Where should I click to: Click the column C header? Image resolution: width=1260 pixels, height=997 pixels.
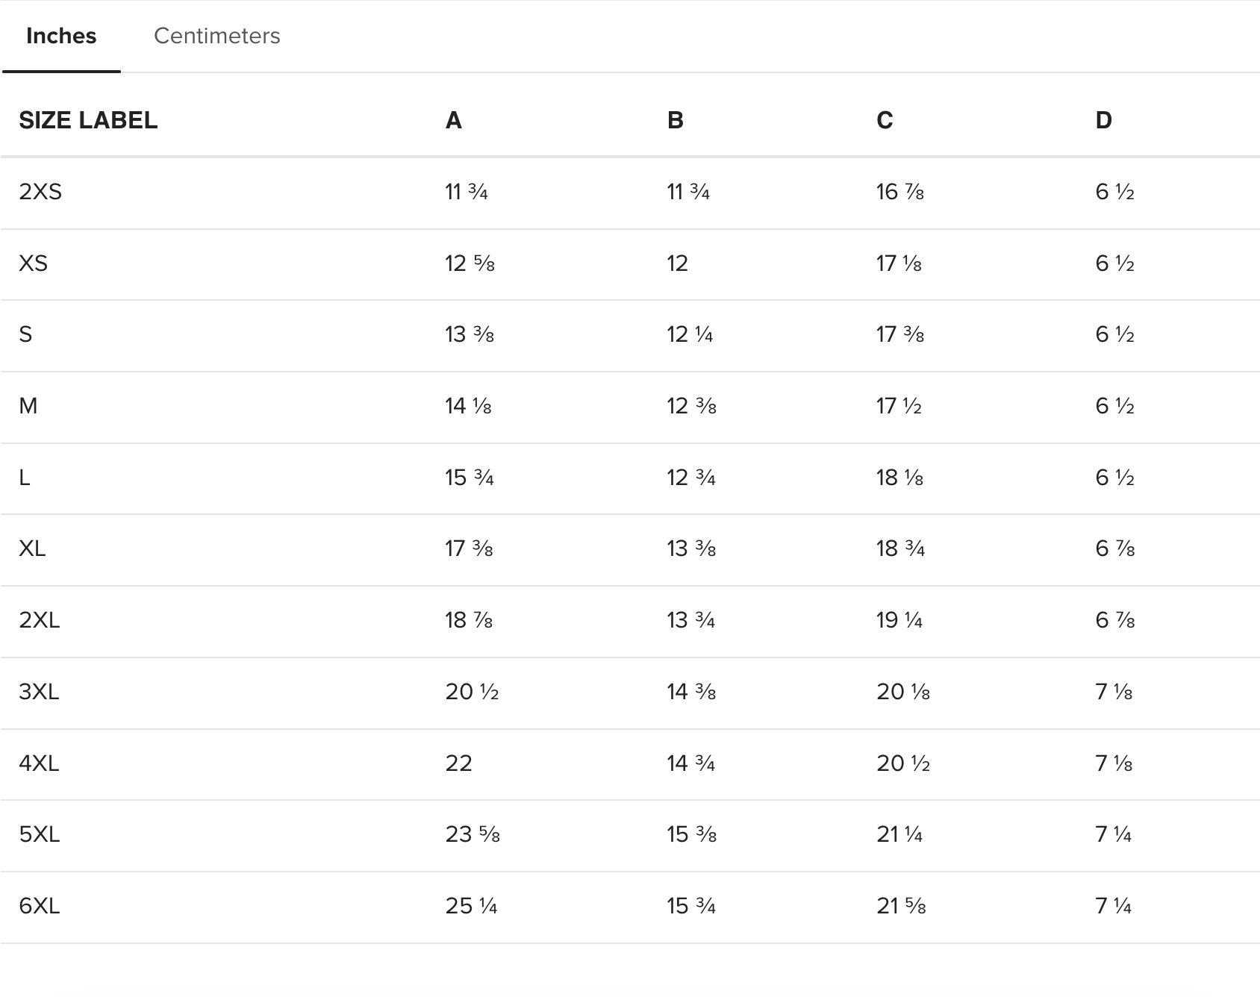885,120
